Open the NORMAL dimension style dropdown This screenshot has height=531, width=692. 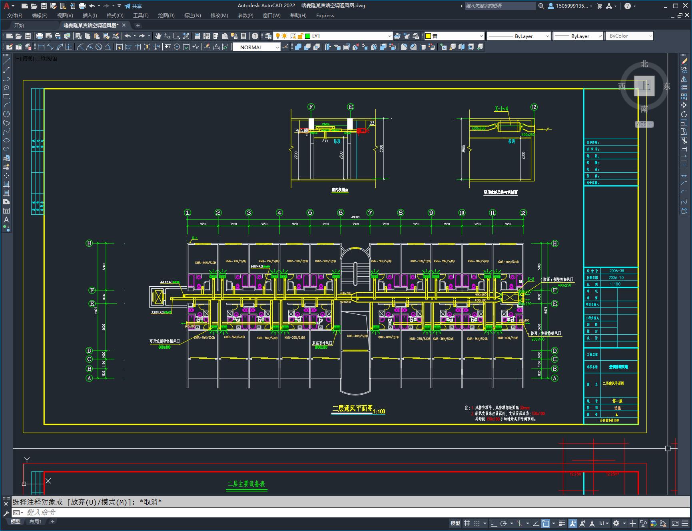(x=277, y=47)
